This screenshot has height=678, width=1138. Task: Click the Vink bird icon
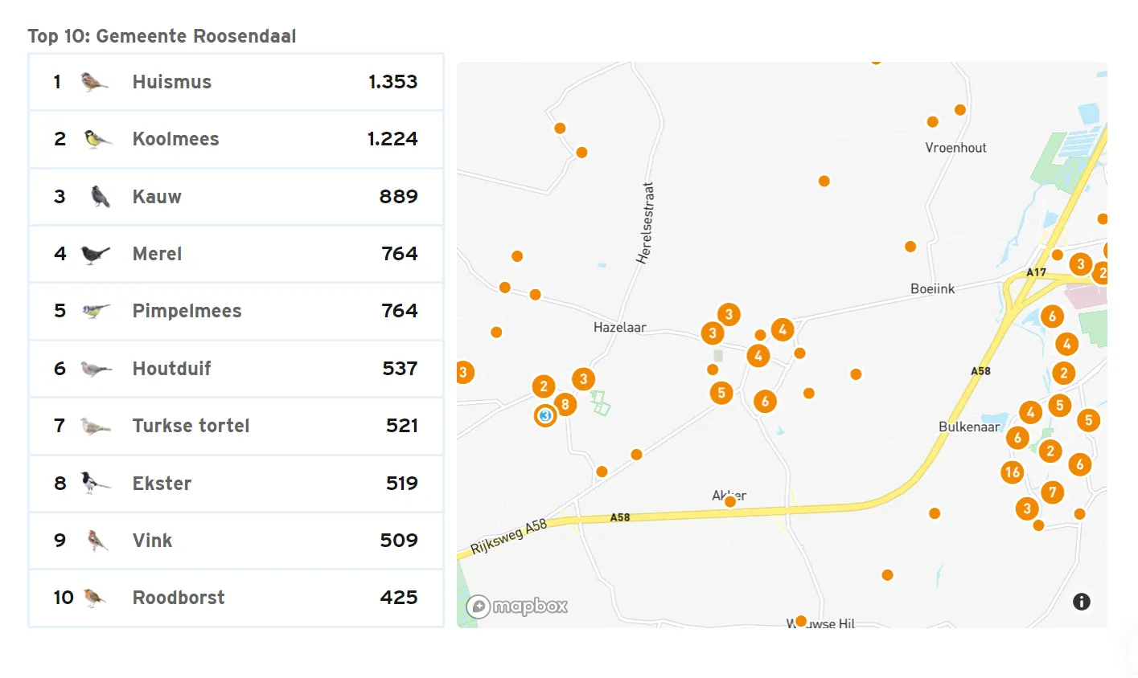pyautogui.click(x=97, y=541)
